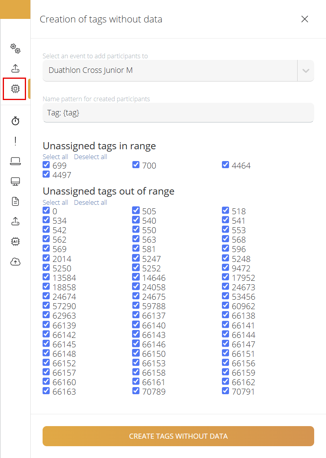The height and width of the screenshot is (458, 326).
Task: Click the cloud upload icon in sidebar
Action: coord(15,261)
